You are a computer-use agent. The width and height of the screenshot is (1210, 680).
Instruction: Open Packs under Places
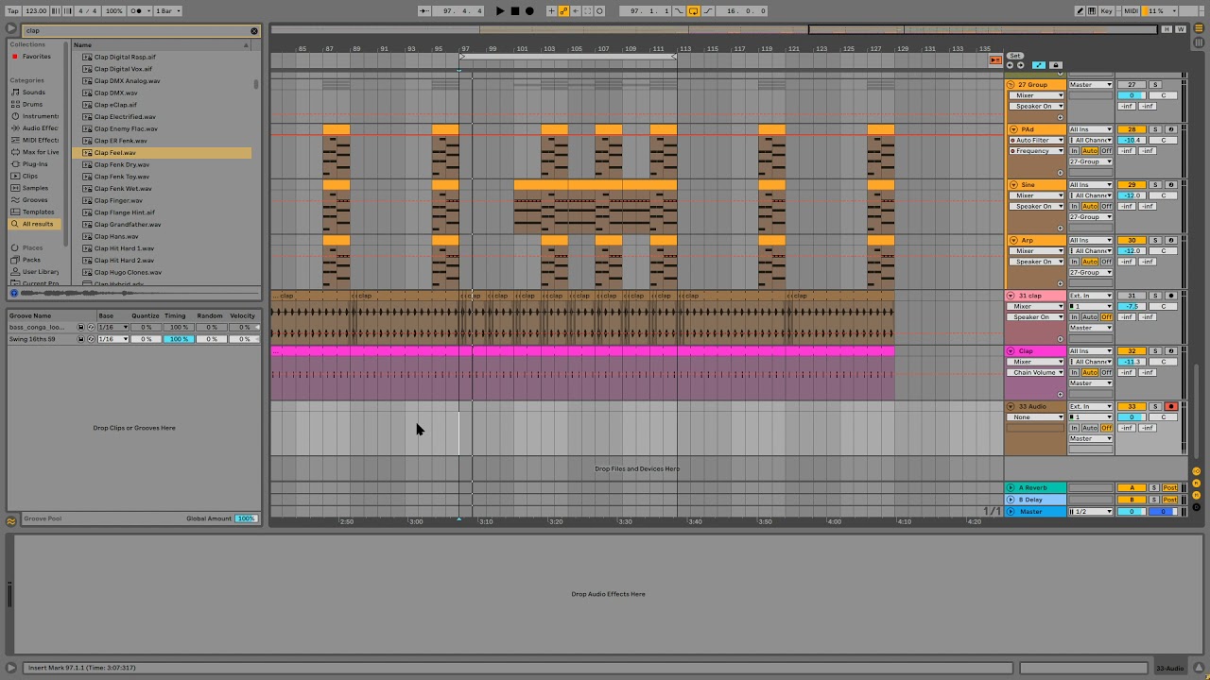pyautogui.click(x=32, y=260)
